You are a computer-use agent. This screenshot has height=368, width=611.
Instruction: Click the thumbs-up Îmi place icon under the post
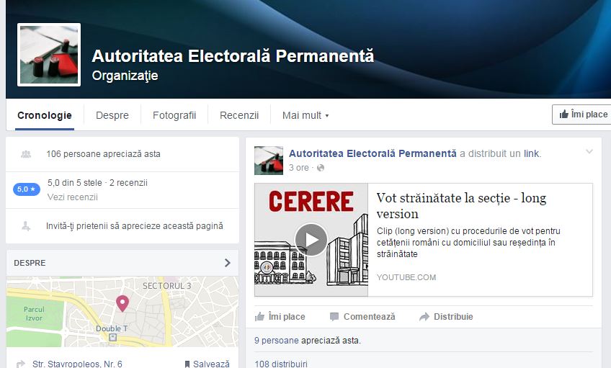tap(259, 317)
